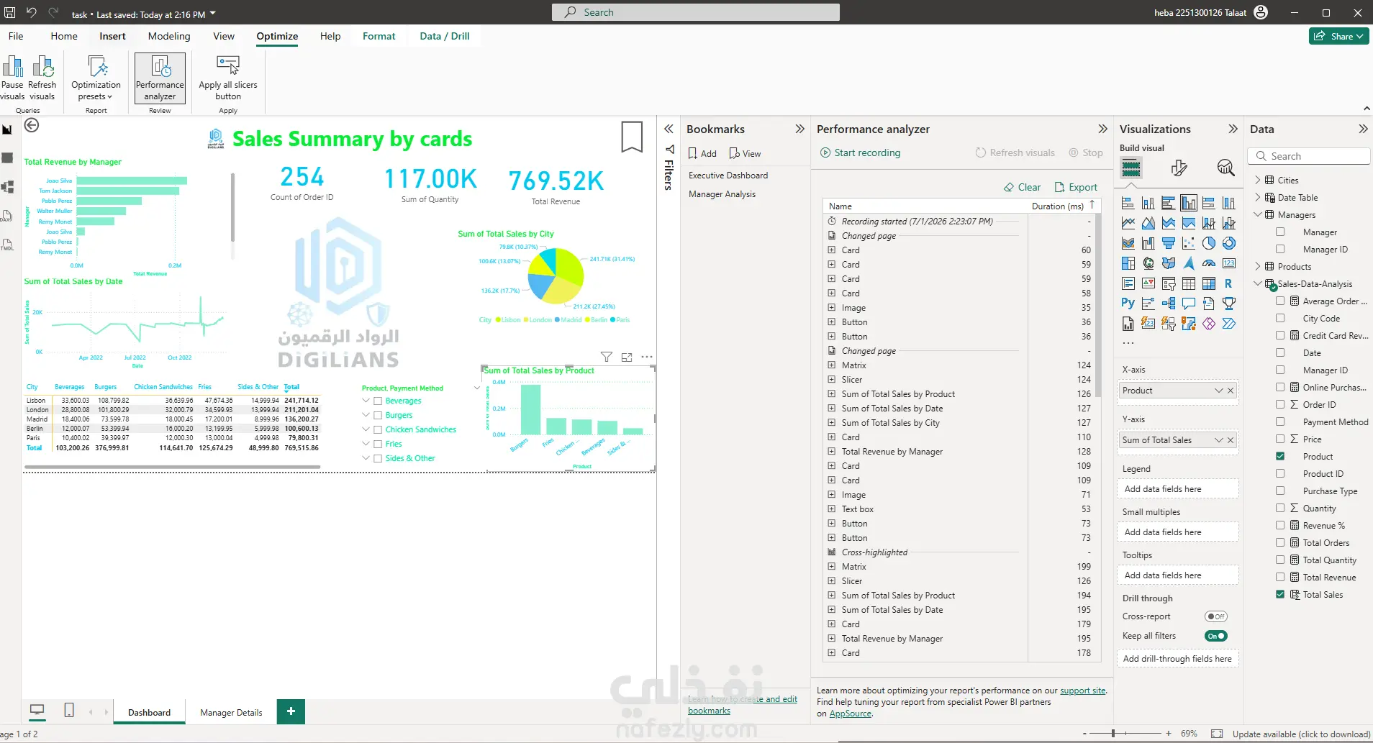Select the gauge visualization icon

pyautogui.click(x=1209, y=263)
